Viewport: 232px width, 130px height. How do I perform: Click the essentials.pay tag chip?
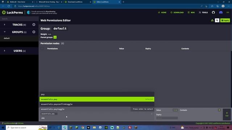point(49,114)
